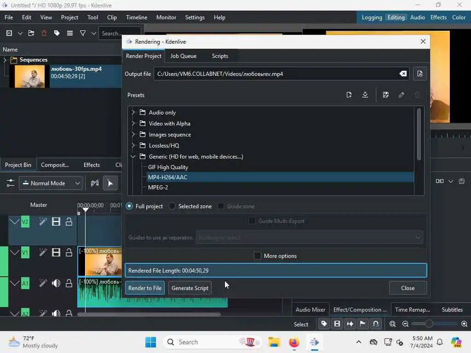The width and height of the screenshot is (471, 353).
Task: Expand the Images sequence preset folder
Action: (133, 135)
